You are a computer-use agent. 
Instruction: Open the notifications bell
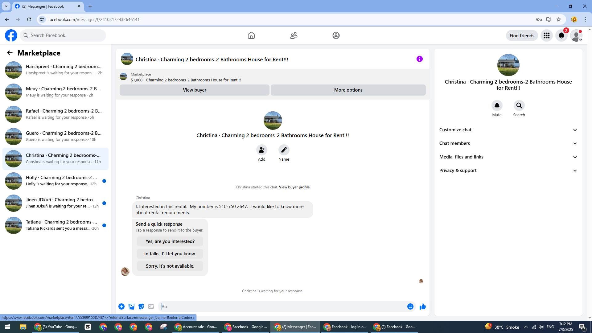[x=561, y=35]
